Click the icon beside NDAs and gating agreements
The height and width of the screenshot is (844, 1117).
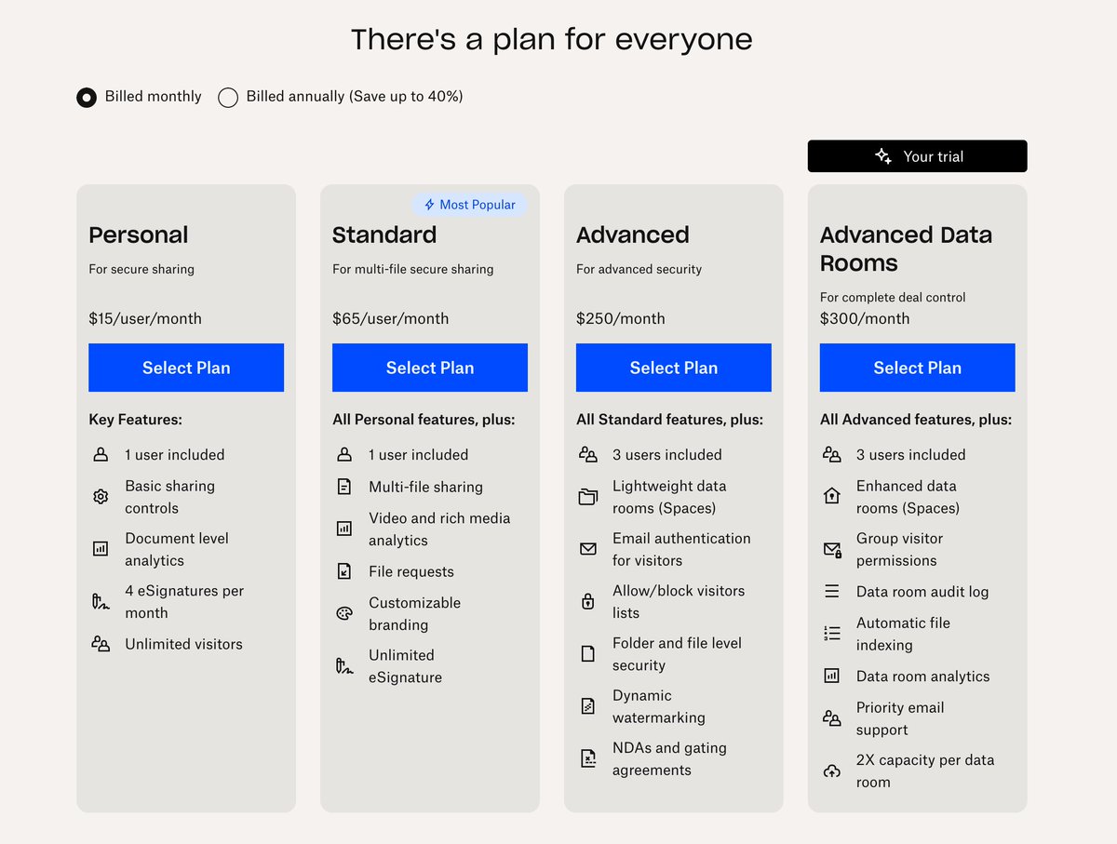588,758
